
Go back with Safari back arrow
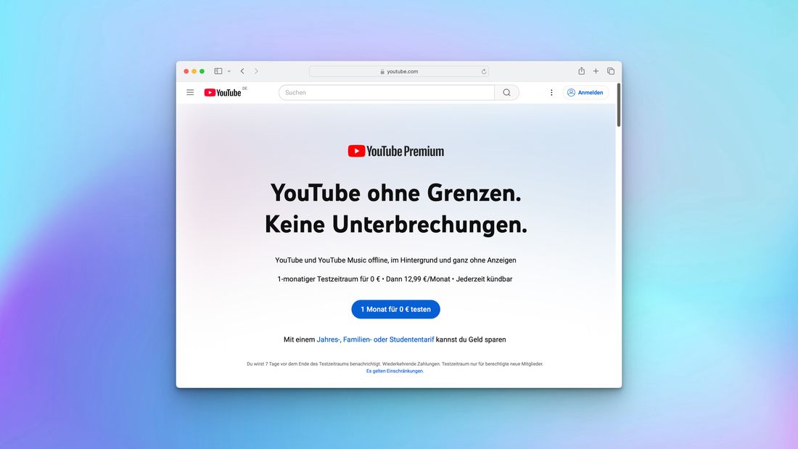click(243, 71)
